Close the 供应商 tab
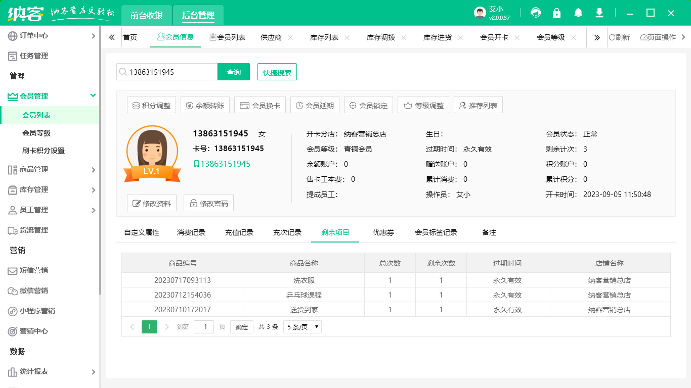The height and width of the screenshot is (388, 691). [x=290, y=37]
